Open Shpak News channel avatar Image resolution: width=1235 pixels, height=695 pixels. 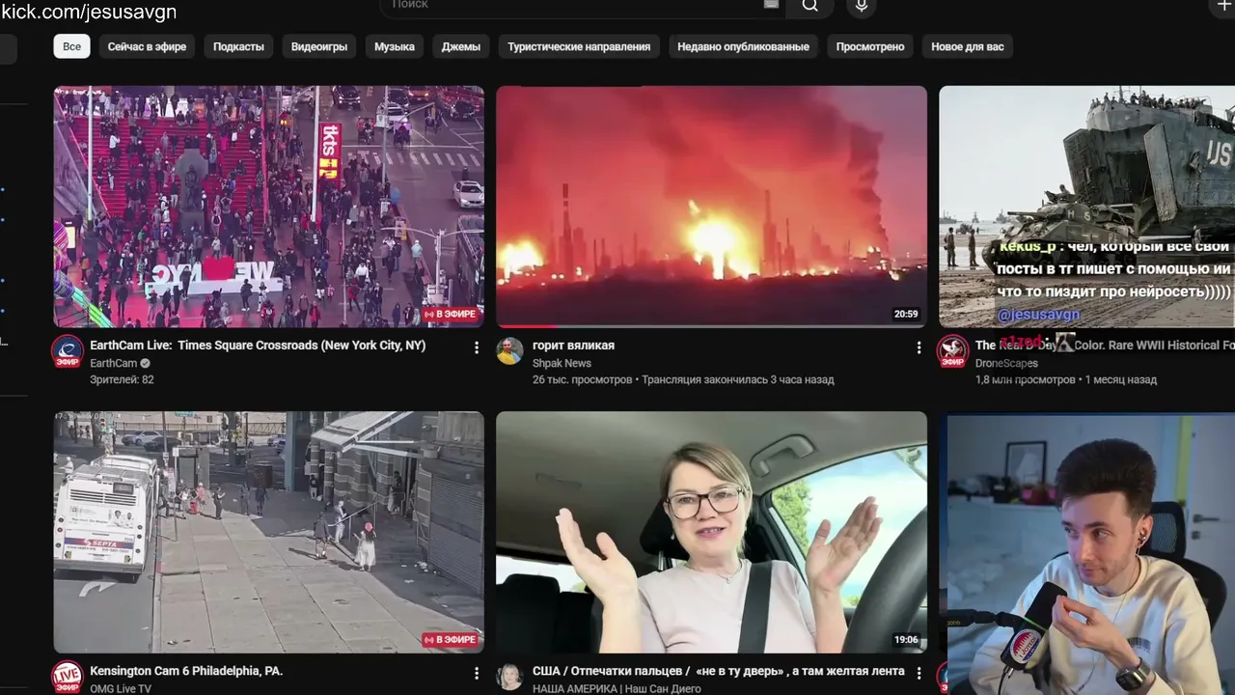pos(509,350)
